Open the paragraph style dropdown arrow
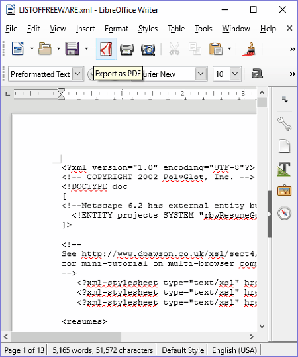This screenshot has height=357, width=298. point(78,74)
